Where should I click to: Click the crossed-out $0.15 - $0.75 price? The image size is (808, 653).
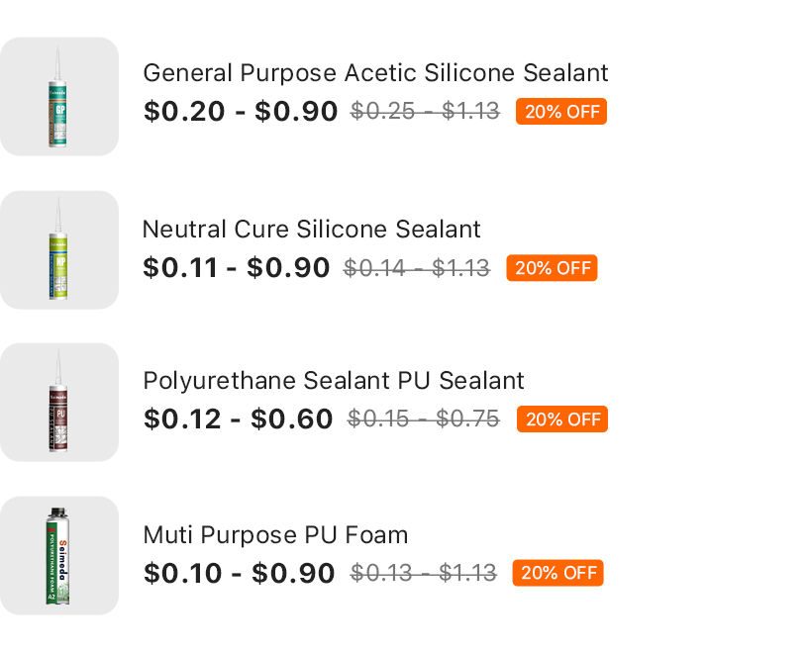click(x=424, y=420)
